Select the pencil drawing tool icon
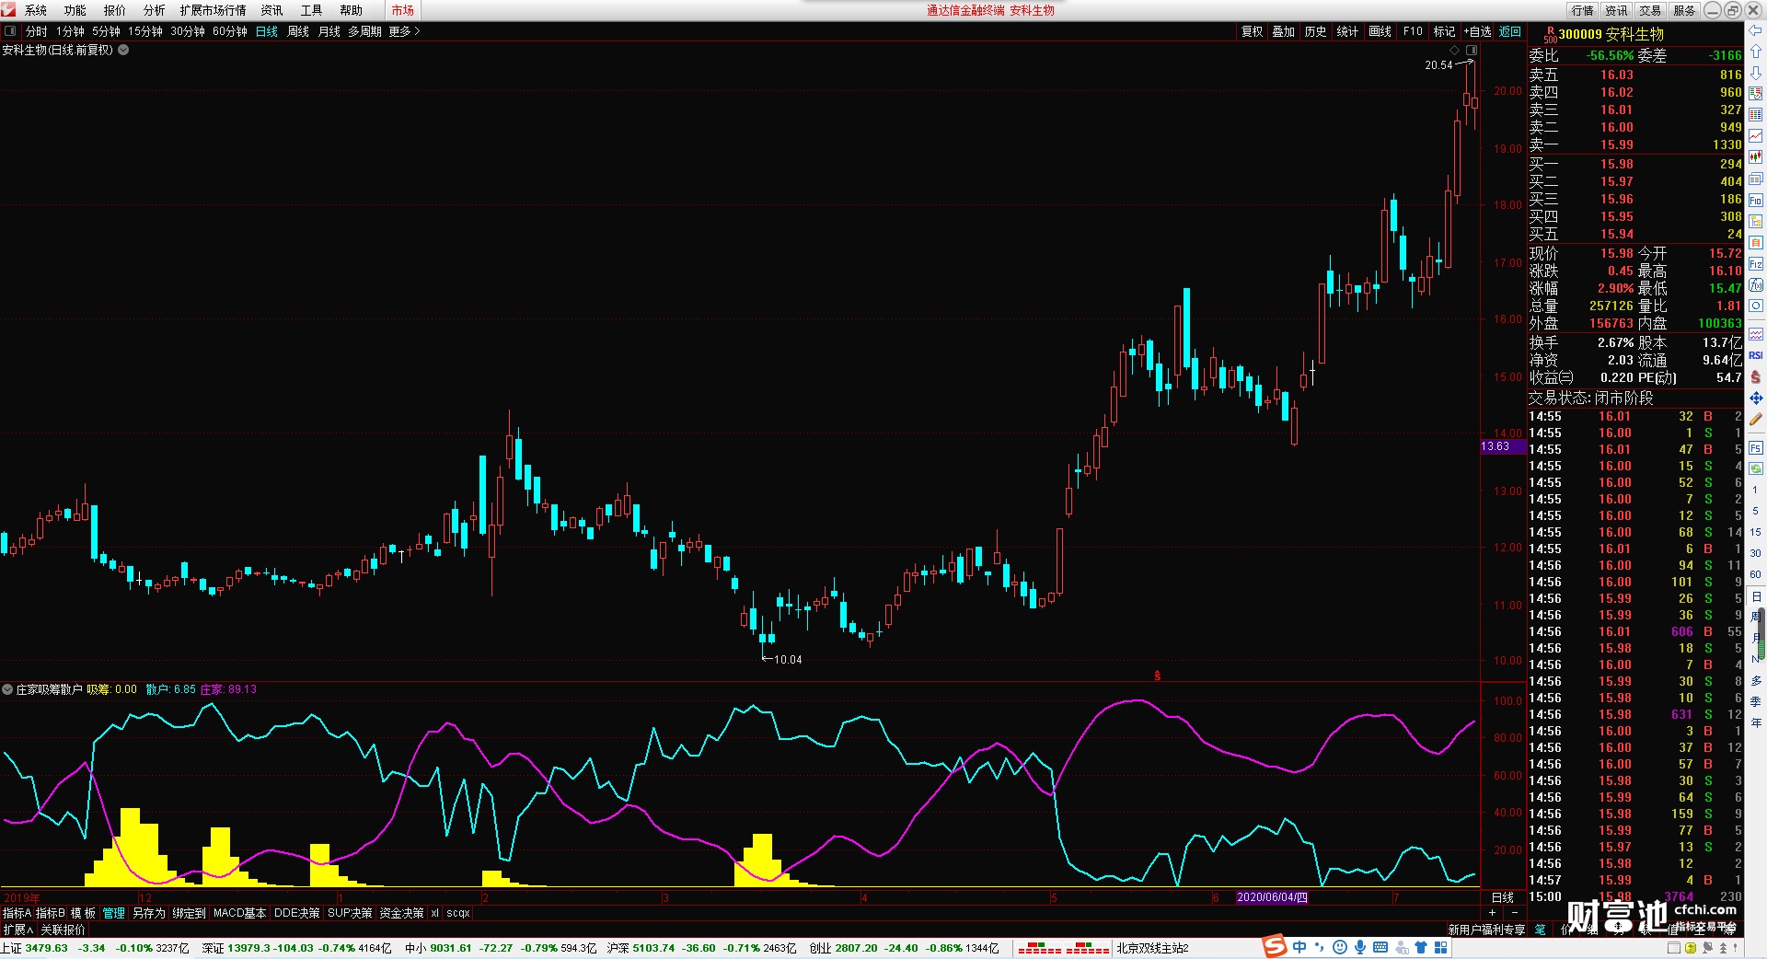The height and width of the screenshot is (959, 1767). (x=1756, y=419)
